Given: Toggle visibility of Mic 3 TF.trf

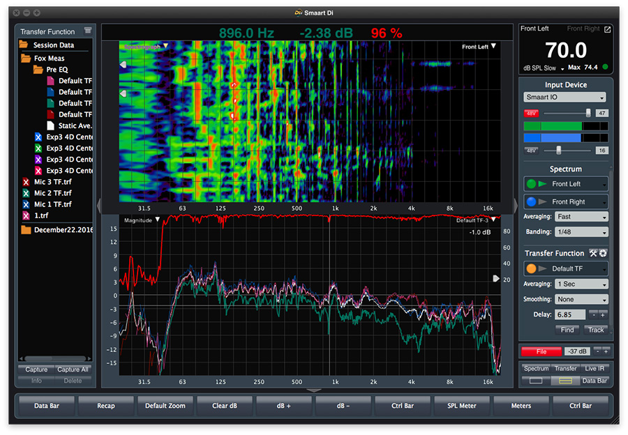Looking at the screenshot, I should coord(26,182).
